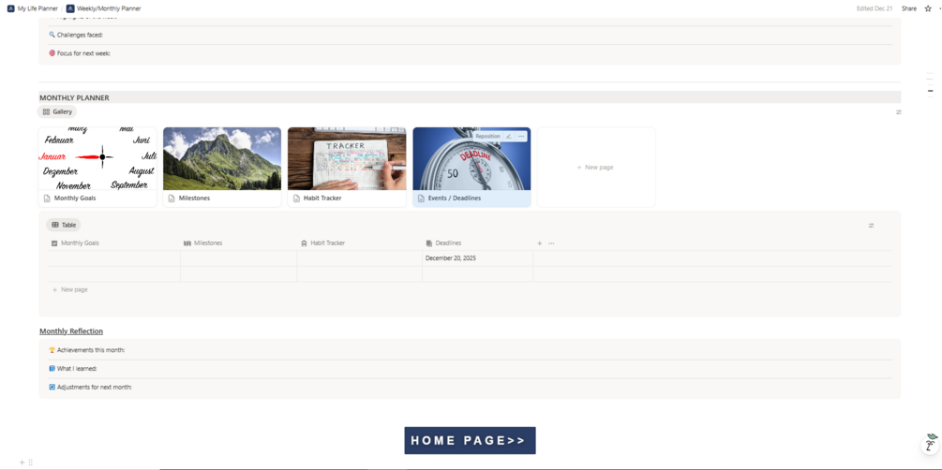
Task: Open table column more options ellipsis
Action: coord(551,243)
